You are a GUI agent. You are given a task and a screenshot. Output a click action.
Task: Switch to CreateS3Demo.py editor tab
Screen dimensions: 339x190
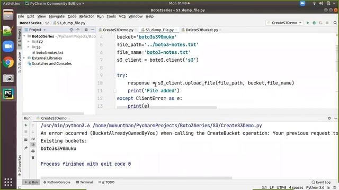(118, 30)
